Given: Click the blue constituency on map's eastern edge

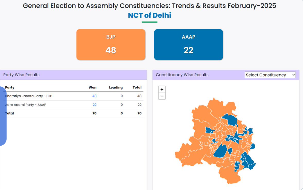Looking at the screenshot, I should click(x=253, y=146).
